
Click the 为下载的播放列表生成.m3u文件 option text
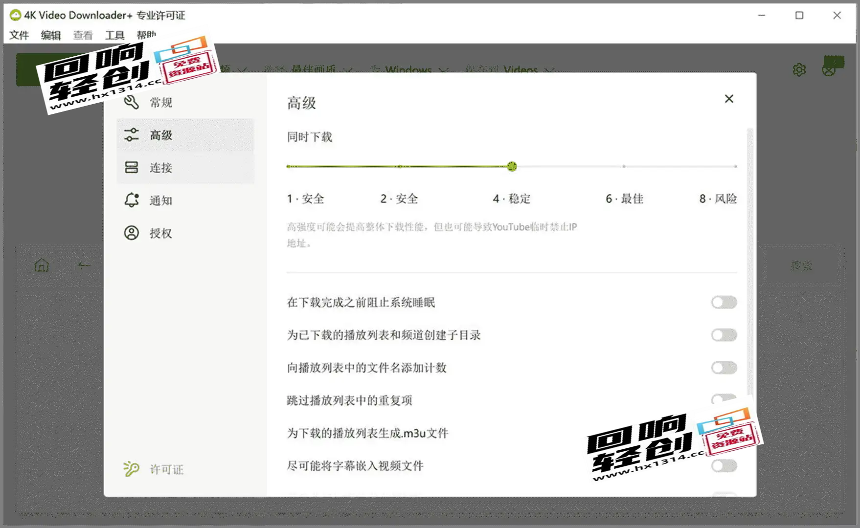[367, 433]
